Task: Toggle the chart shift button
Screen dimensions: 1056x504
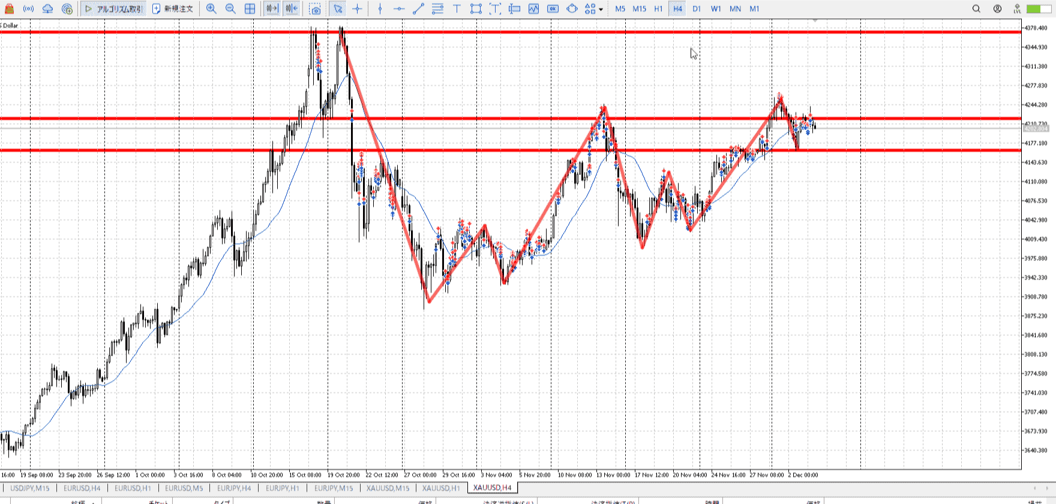Action: tap(292, 9)
